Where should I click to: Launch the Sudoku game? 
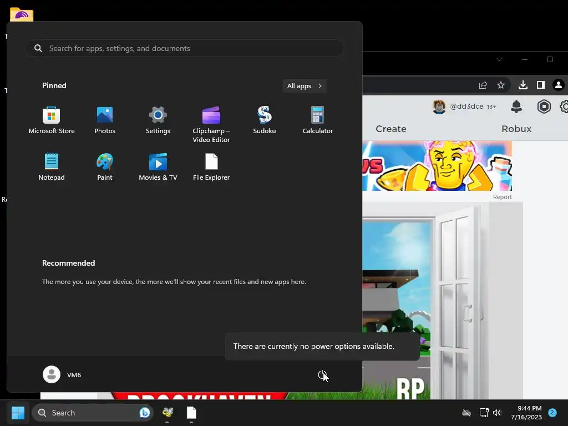point(265,120)
